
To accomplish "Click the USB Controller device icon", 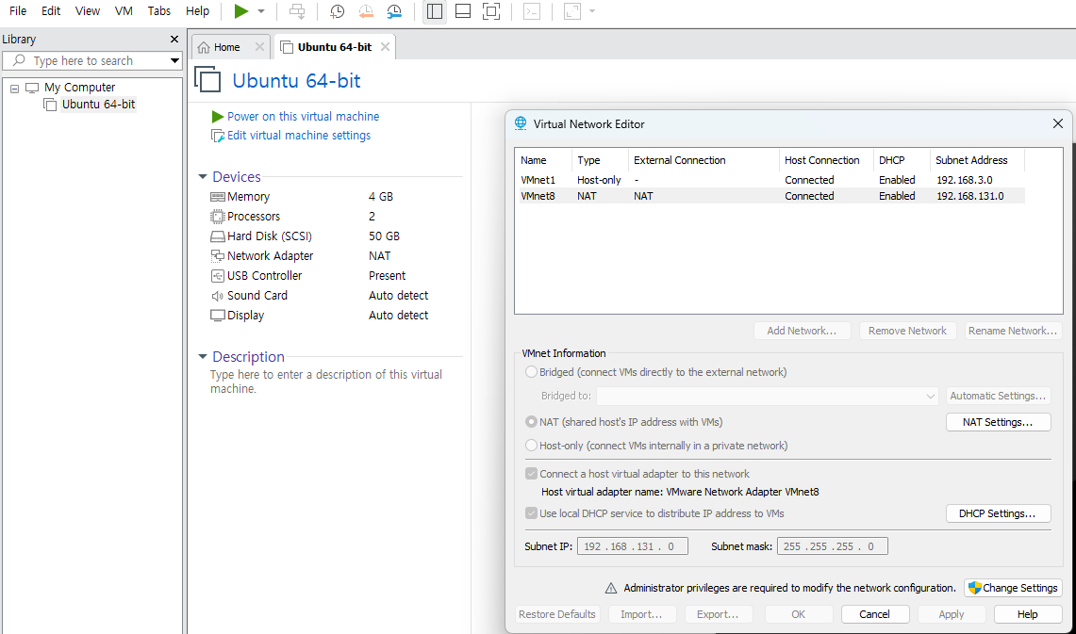I will 218,275.
